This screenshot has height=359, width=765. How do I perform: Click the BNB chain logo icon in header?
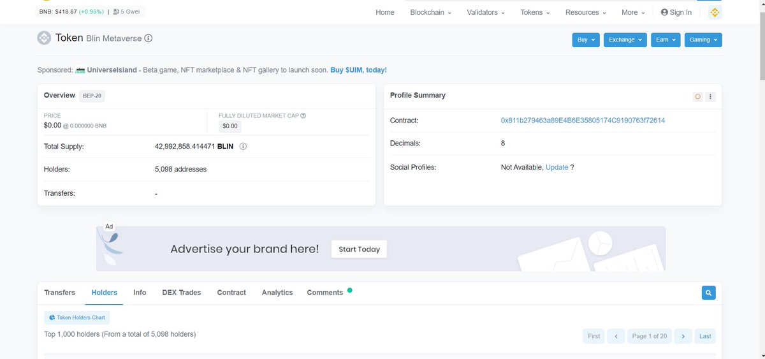[x=714, y=12]
